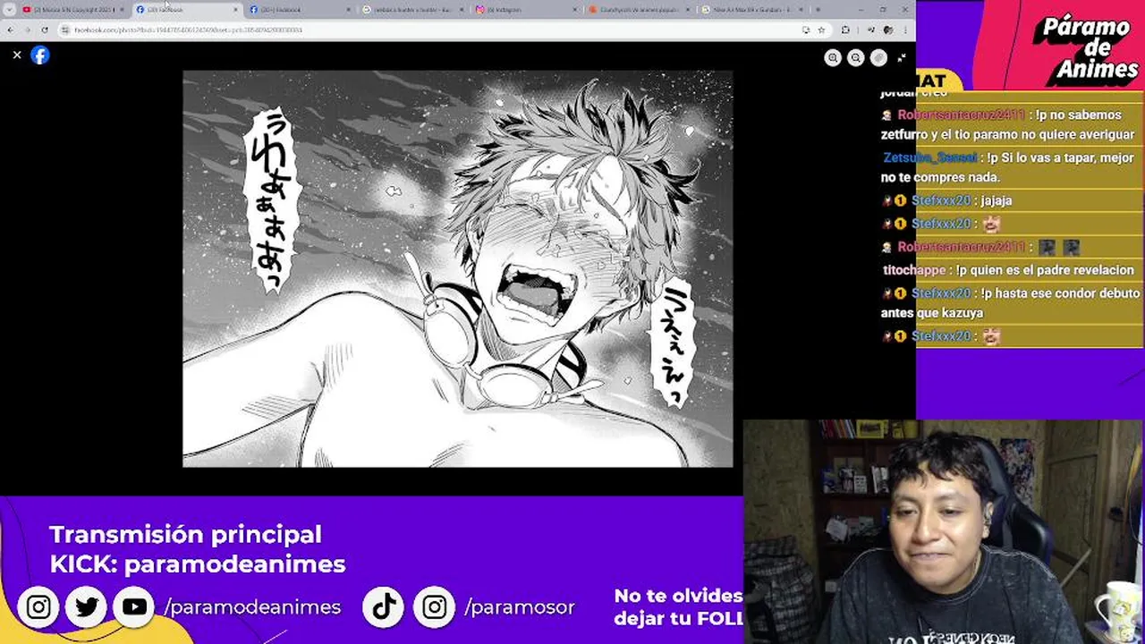This screenshot has width=1145, height=644.
Task: Click the chat message reading "jajaja"
Action: click(996, 200)
